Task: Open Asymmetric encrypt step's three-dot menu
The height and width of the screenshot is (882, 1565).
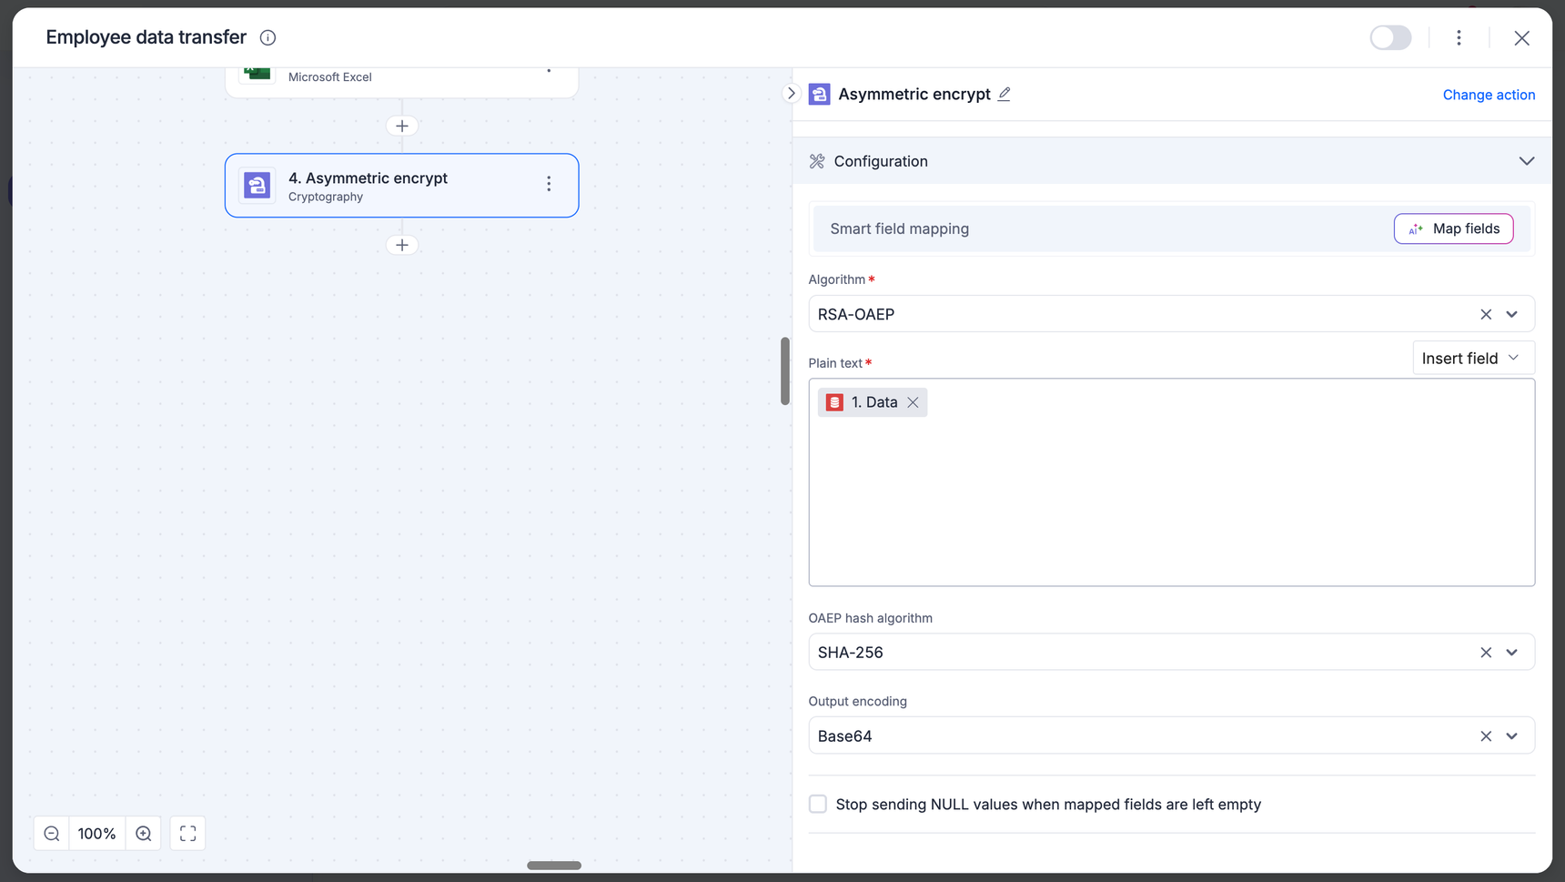Action: 549,185
